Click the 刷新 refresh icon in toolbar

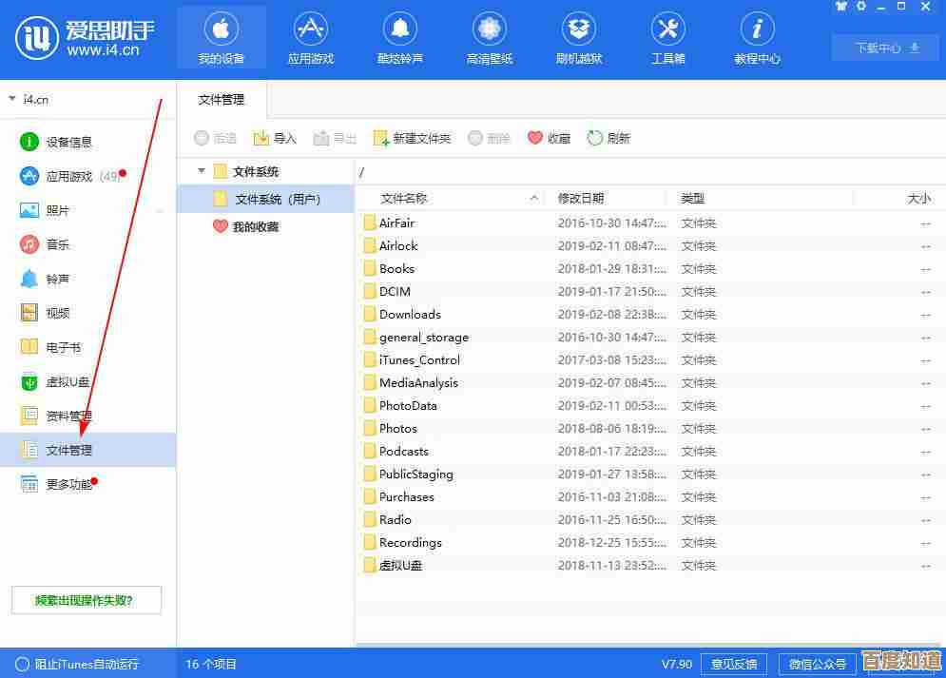pyautogui.click(x=595, y=139)
